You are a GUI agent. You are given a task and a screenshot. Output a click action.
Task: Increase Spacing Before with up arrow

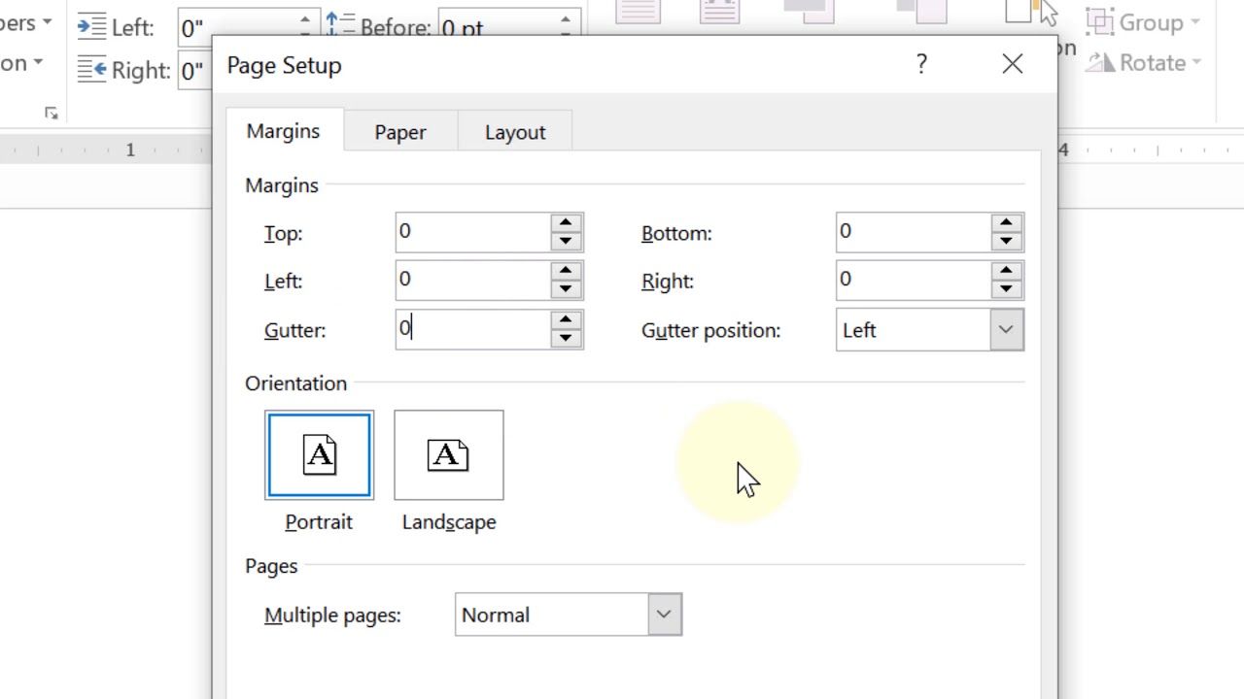point(568,17)
